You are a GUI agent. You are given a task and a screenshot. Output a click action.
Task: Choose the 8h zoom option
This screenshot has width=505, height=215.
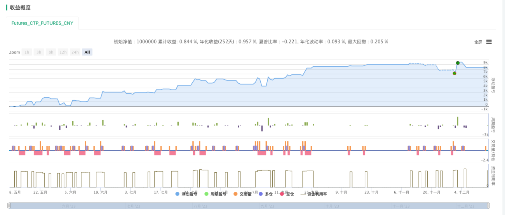click(x=50, y=52)
